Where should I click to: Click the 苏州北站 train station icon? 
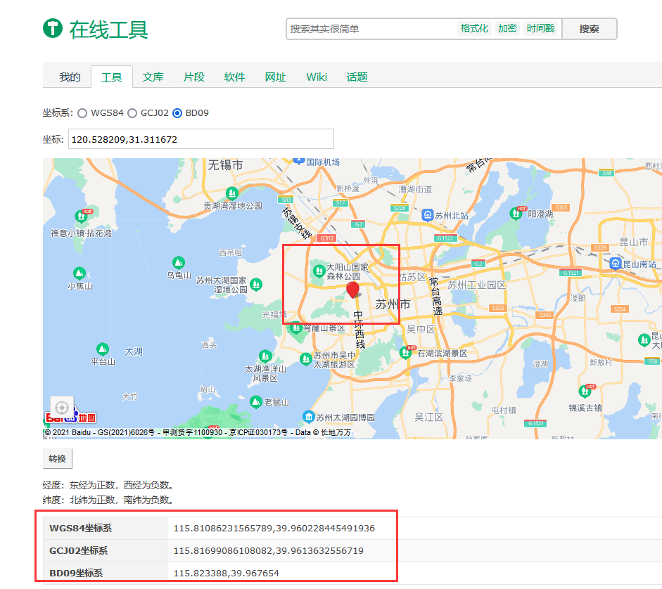pyautogui.click(x=427, y=215)
